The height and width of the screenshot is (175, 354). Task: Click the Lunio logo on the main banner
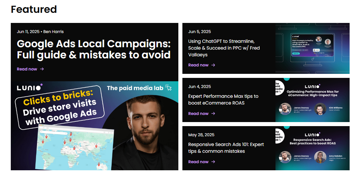point(30,88)
